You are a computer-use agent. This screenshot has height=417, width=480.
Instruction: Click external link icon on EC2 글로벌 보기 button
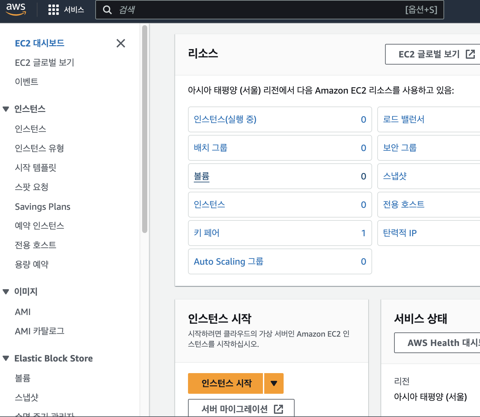pyautogui.click(x=470, y=54)
